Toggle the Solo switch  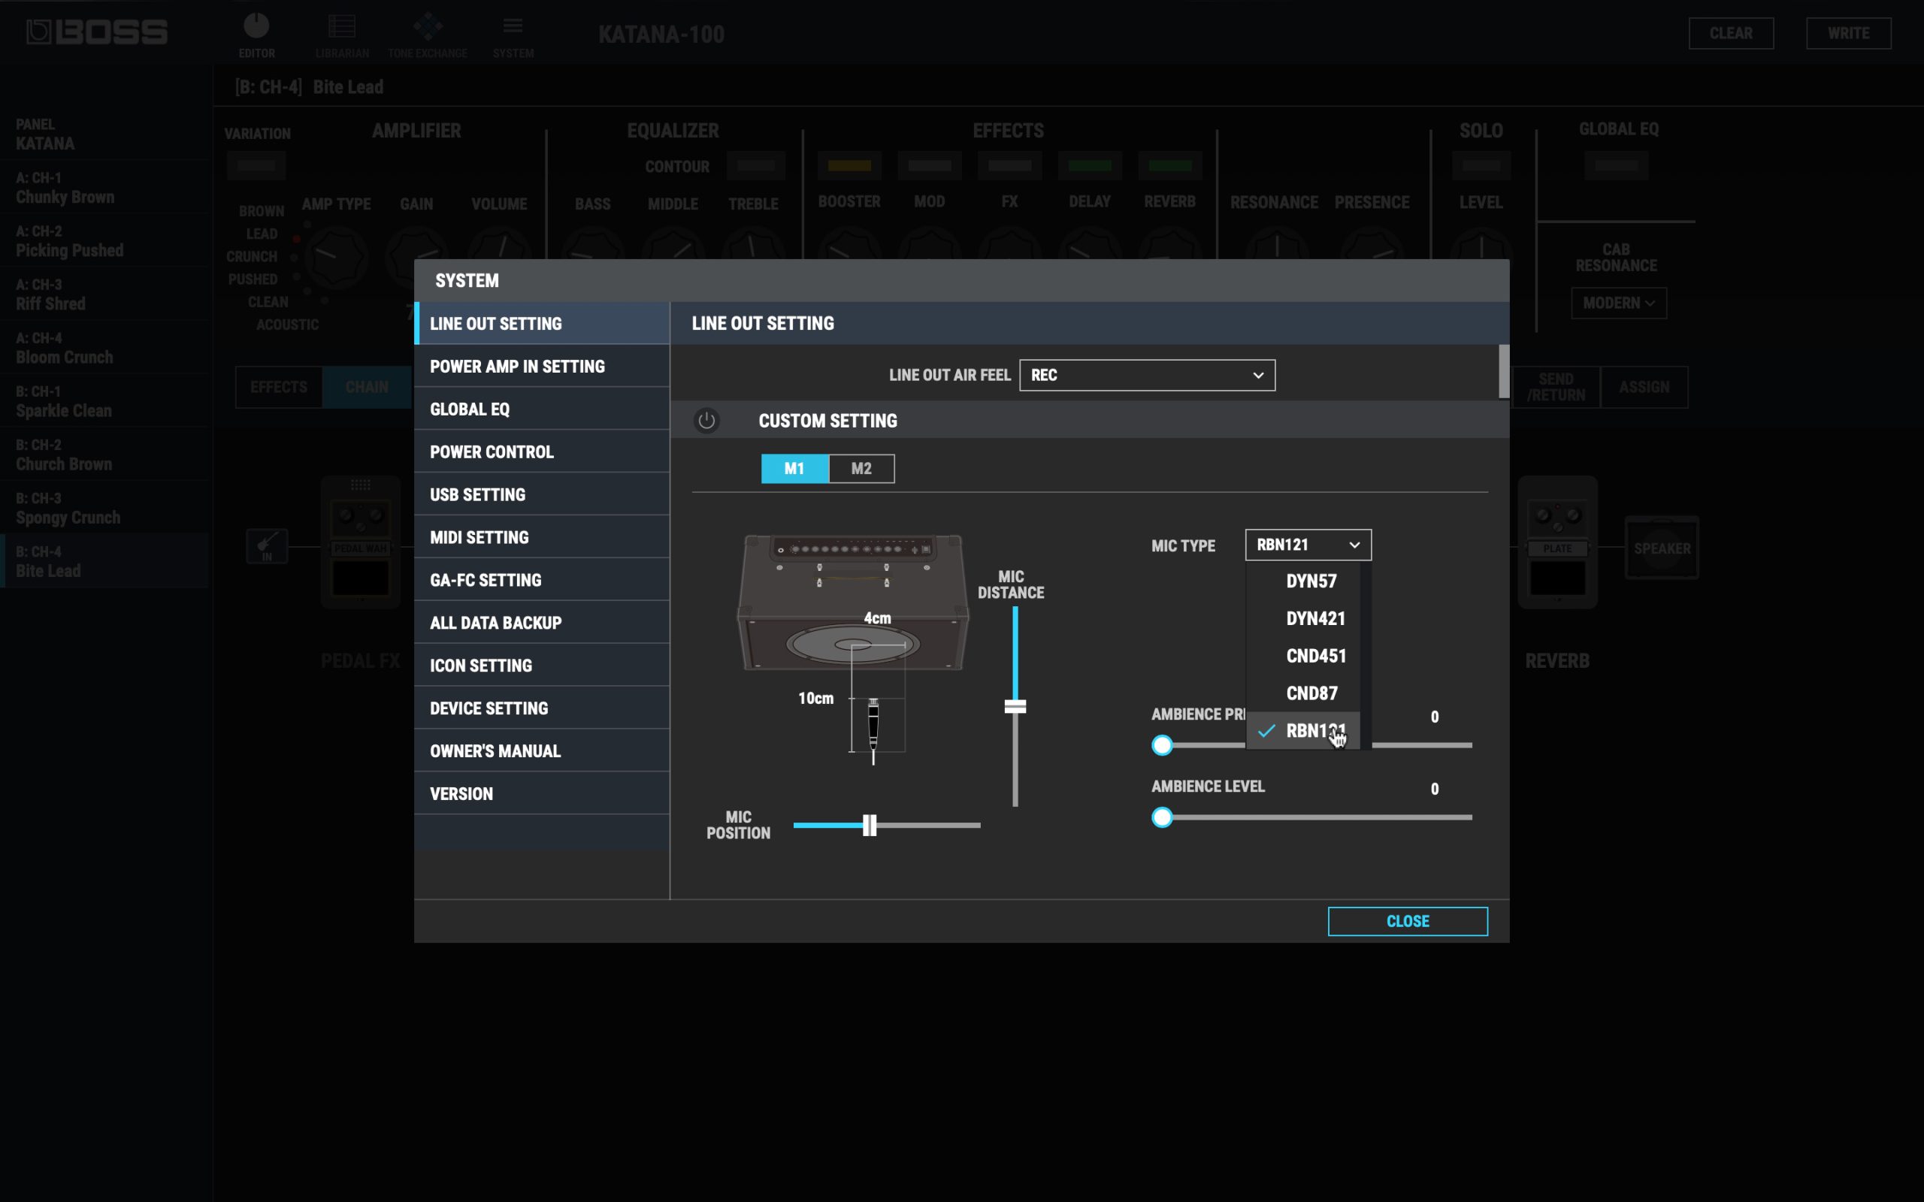(x=1481, y=165)
